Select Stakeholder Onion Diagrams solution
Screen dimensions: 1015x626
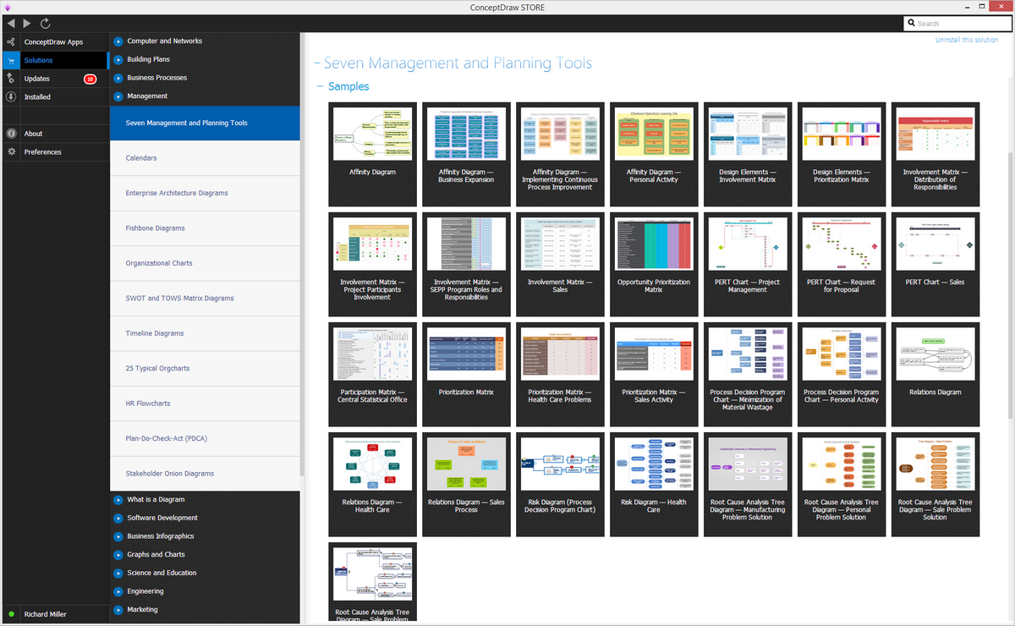click(205, 474)
